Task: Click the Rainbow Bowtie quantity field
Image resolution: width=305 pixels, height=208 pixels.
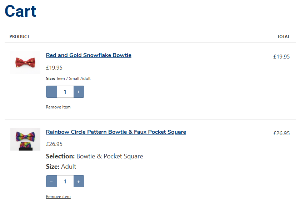Action: tap(65, 181)
